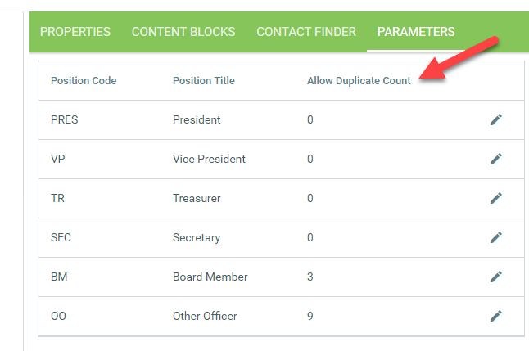Click the Position Code column header
The image size is (529, 351).
pos(84,81)
